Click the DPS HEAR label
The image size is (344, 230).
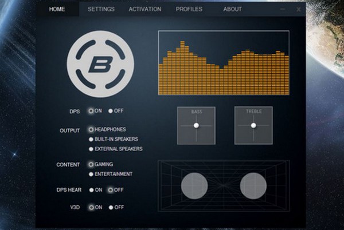pos(69,190)
